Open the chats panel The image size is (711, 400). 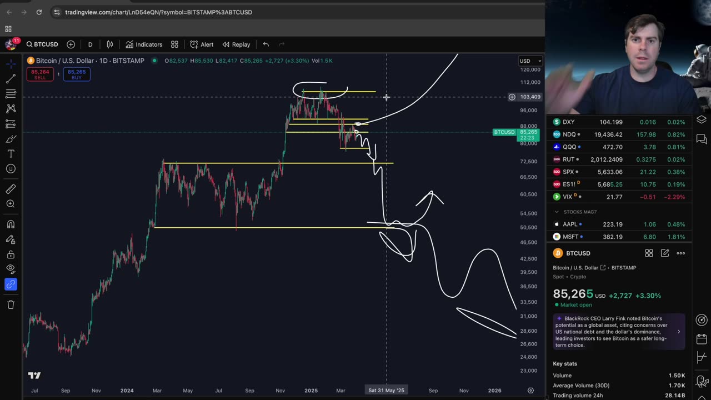[702, 139]
